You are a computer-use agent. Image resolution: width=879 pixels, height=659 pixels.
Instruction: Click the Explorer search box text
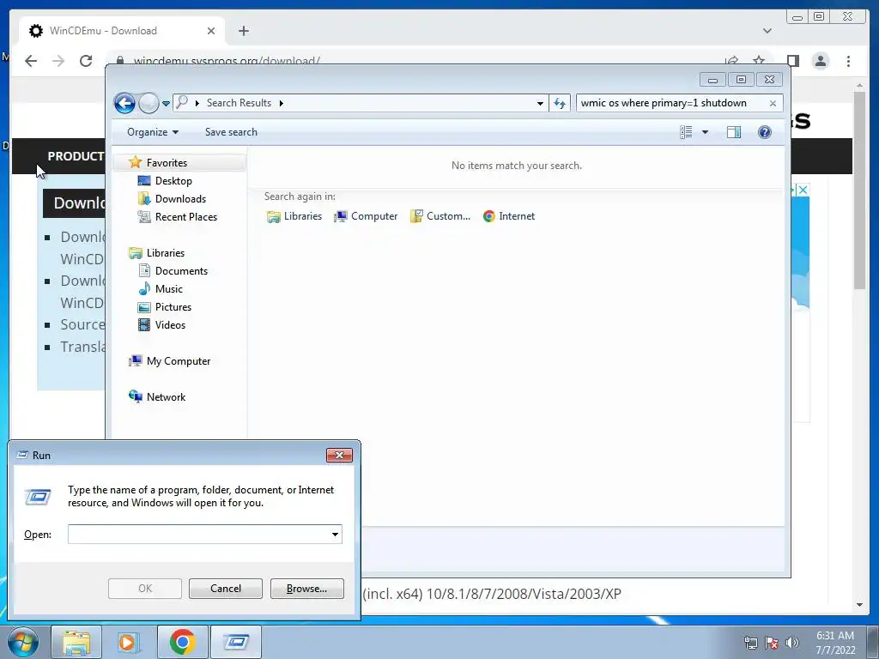point(664,103)
